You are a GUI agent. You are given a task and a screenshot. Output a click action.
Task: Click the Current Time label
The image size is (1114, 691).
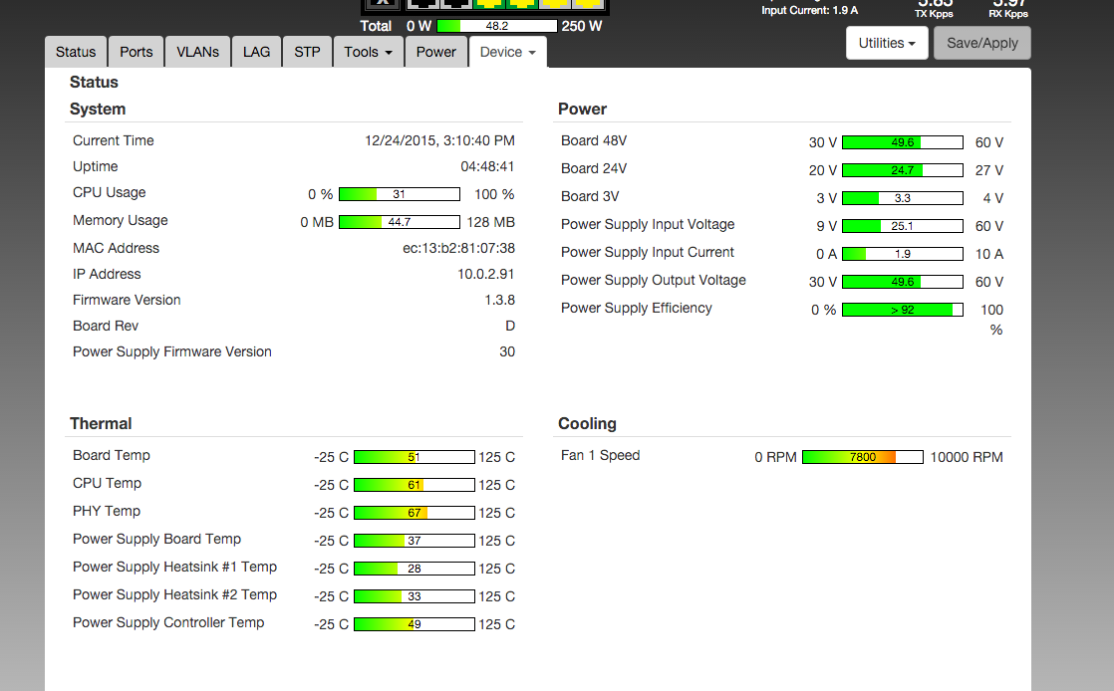click(113, 140)
